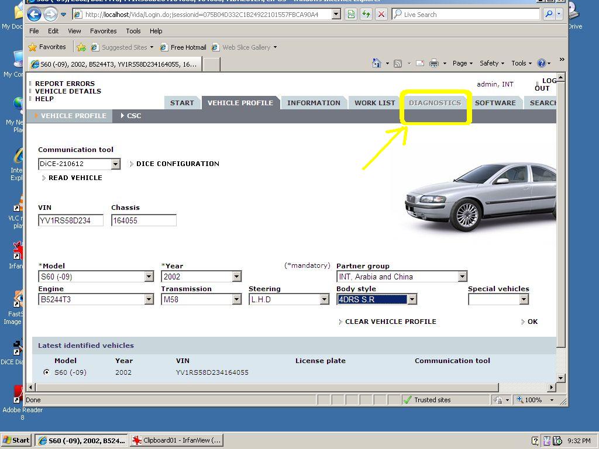The image size is (599, 449).
Task: Open the Communication tool DiCE dropdown
Action: 115,164
